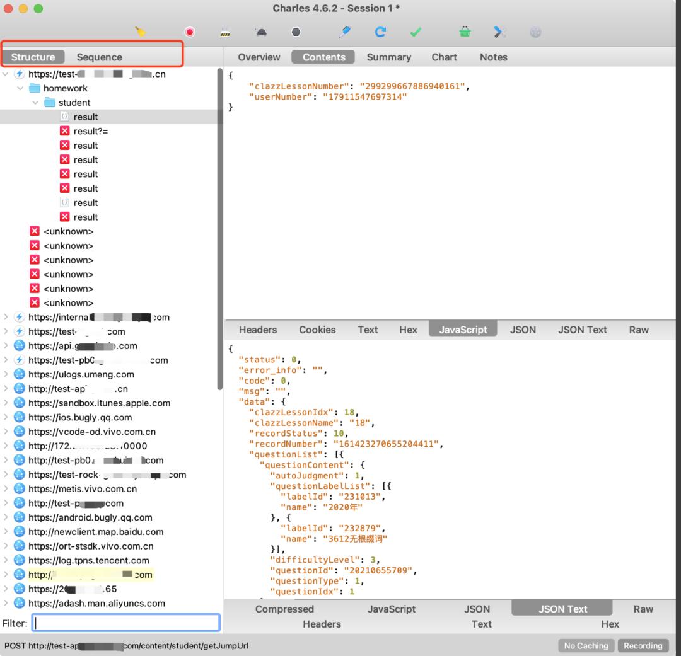Collapse the homework folder
Viewport: 681px width, 656px height.
[20, 88]
